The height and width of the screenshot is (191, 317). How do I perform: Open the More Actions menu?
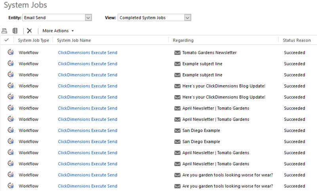[x=58, y=31]
